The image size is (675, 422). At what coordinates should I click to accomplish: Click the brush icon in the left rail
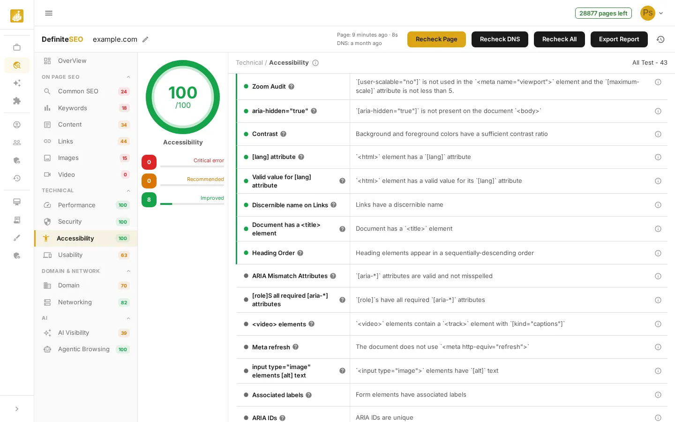click(17, 238)
